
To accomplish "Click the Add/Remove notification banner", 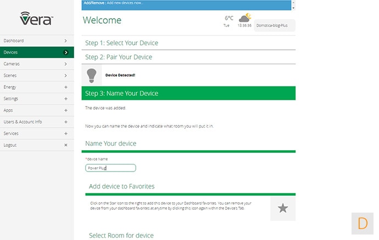I will coord(186,5).
